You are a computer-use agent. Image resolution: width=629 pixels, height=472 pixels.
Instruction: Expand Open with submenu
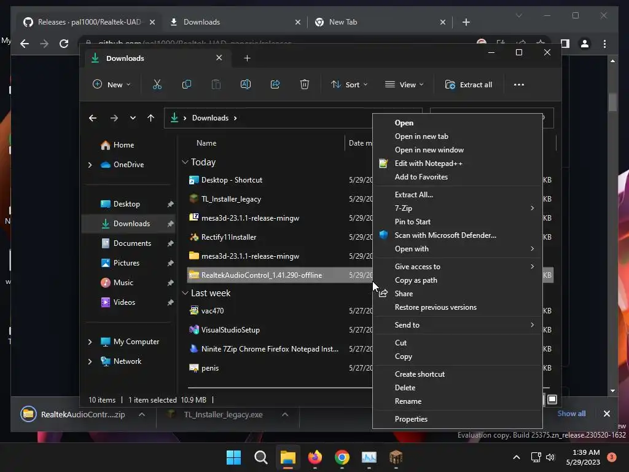pyautogui.click(x=457, y=249)
